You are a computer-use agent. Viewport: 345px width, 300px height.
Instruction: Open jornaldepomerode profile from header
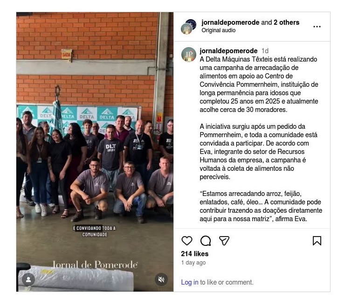tap(230, 22)
